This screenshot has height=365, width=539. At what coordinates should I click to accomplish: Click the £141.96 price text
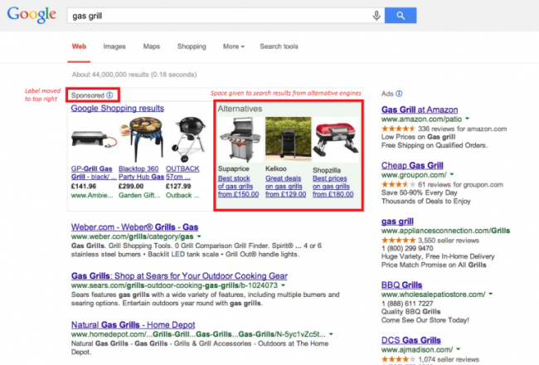click(x=84, y=186)
